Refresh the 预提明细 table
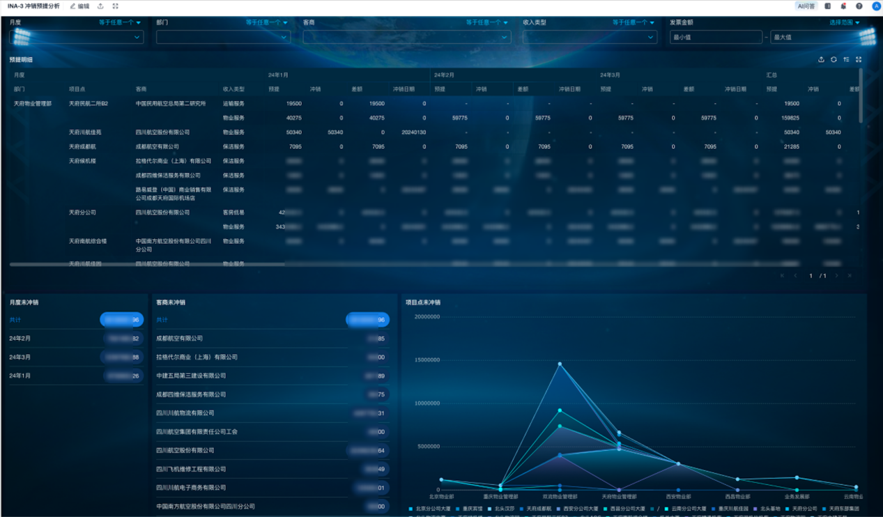 click(834, 60)
